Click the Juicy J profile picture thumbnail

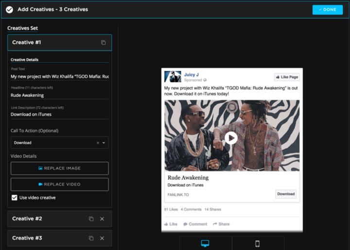point(173,77)
